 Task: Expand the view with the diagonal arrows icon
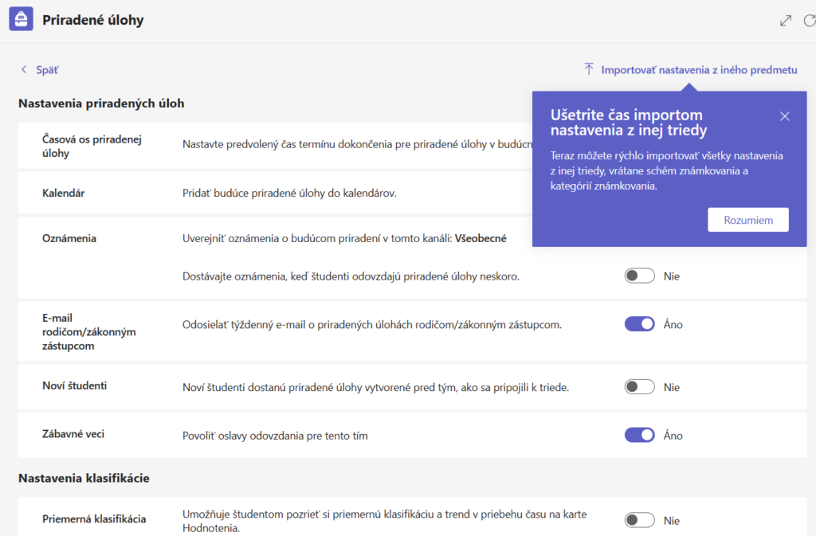click(785, 21)
